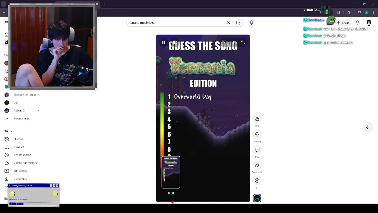
Task: Seek on the video progress bar
Action: (203, 202)
